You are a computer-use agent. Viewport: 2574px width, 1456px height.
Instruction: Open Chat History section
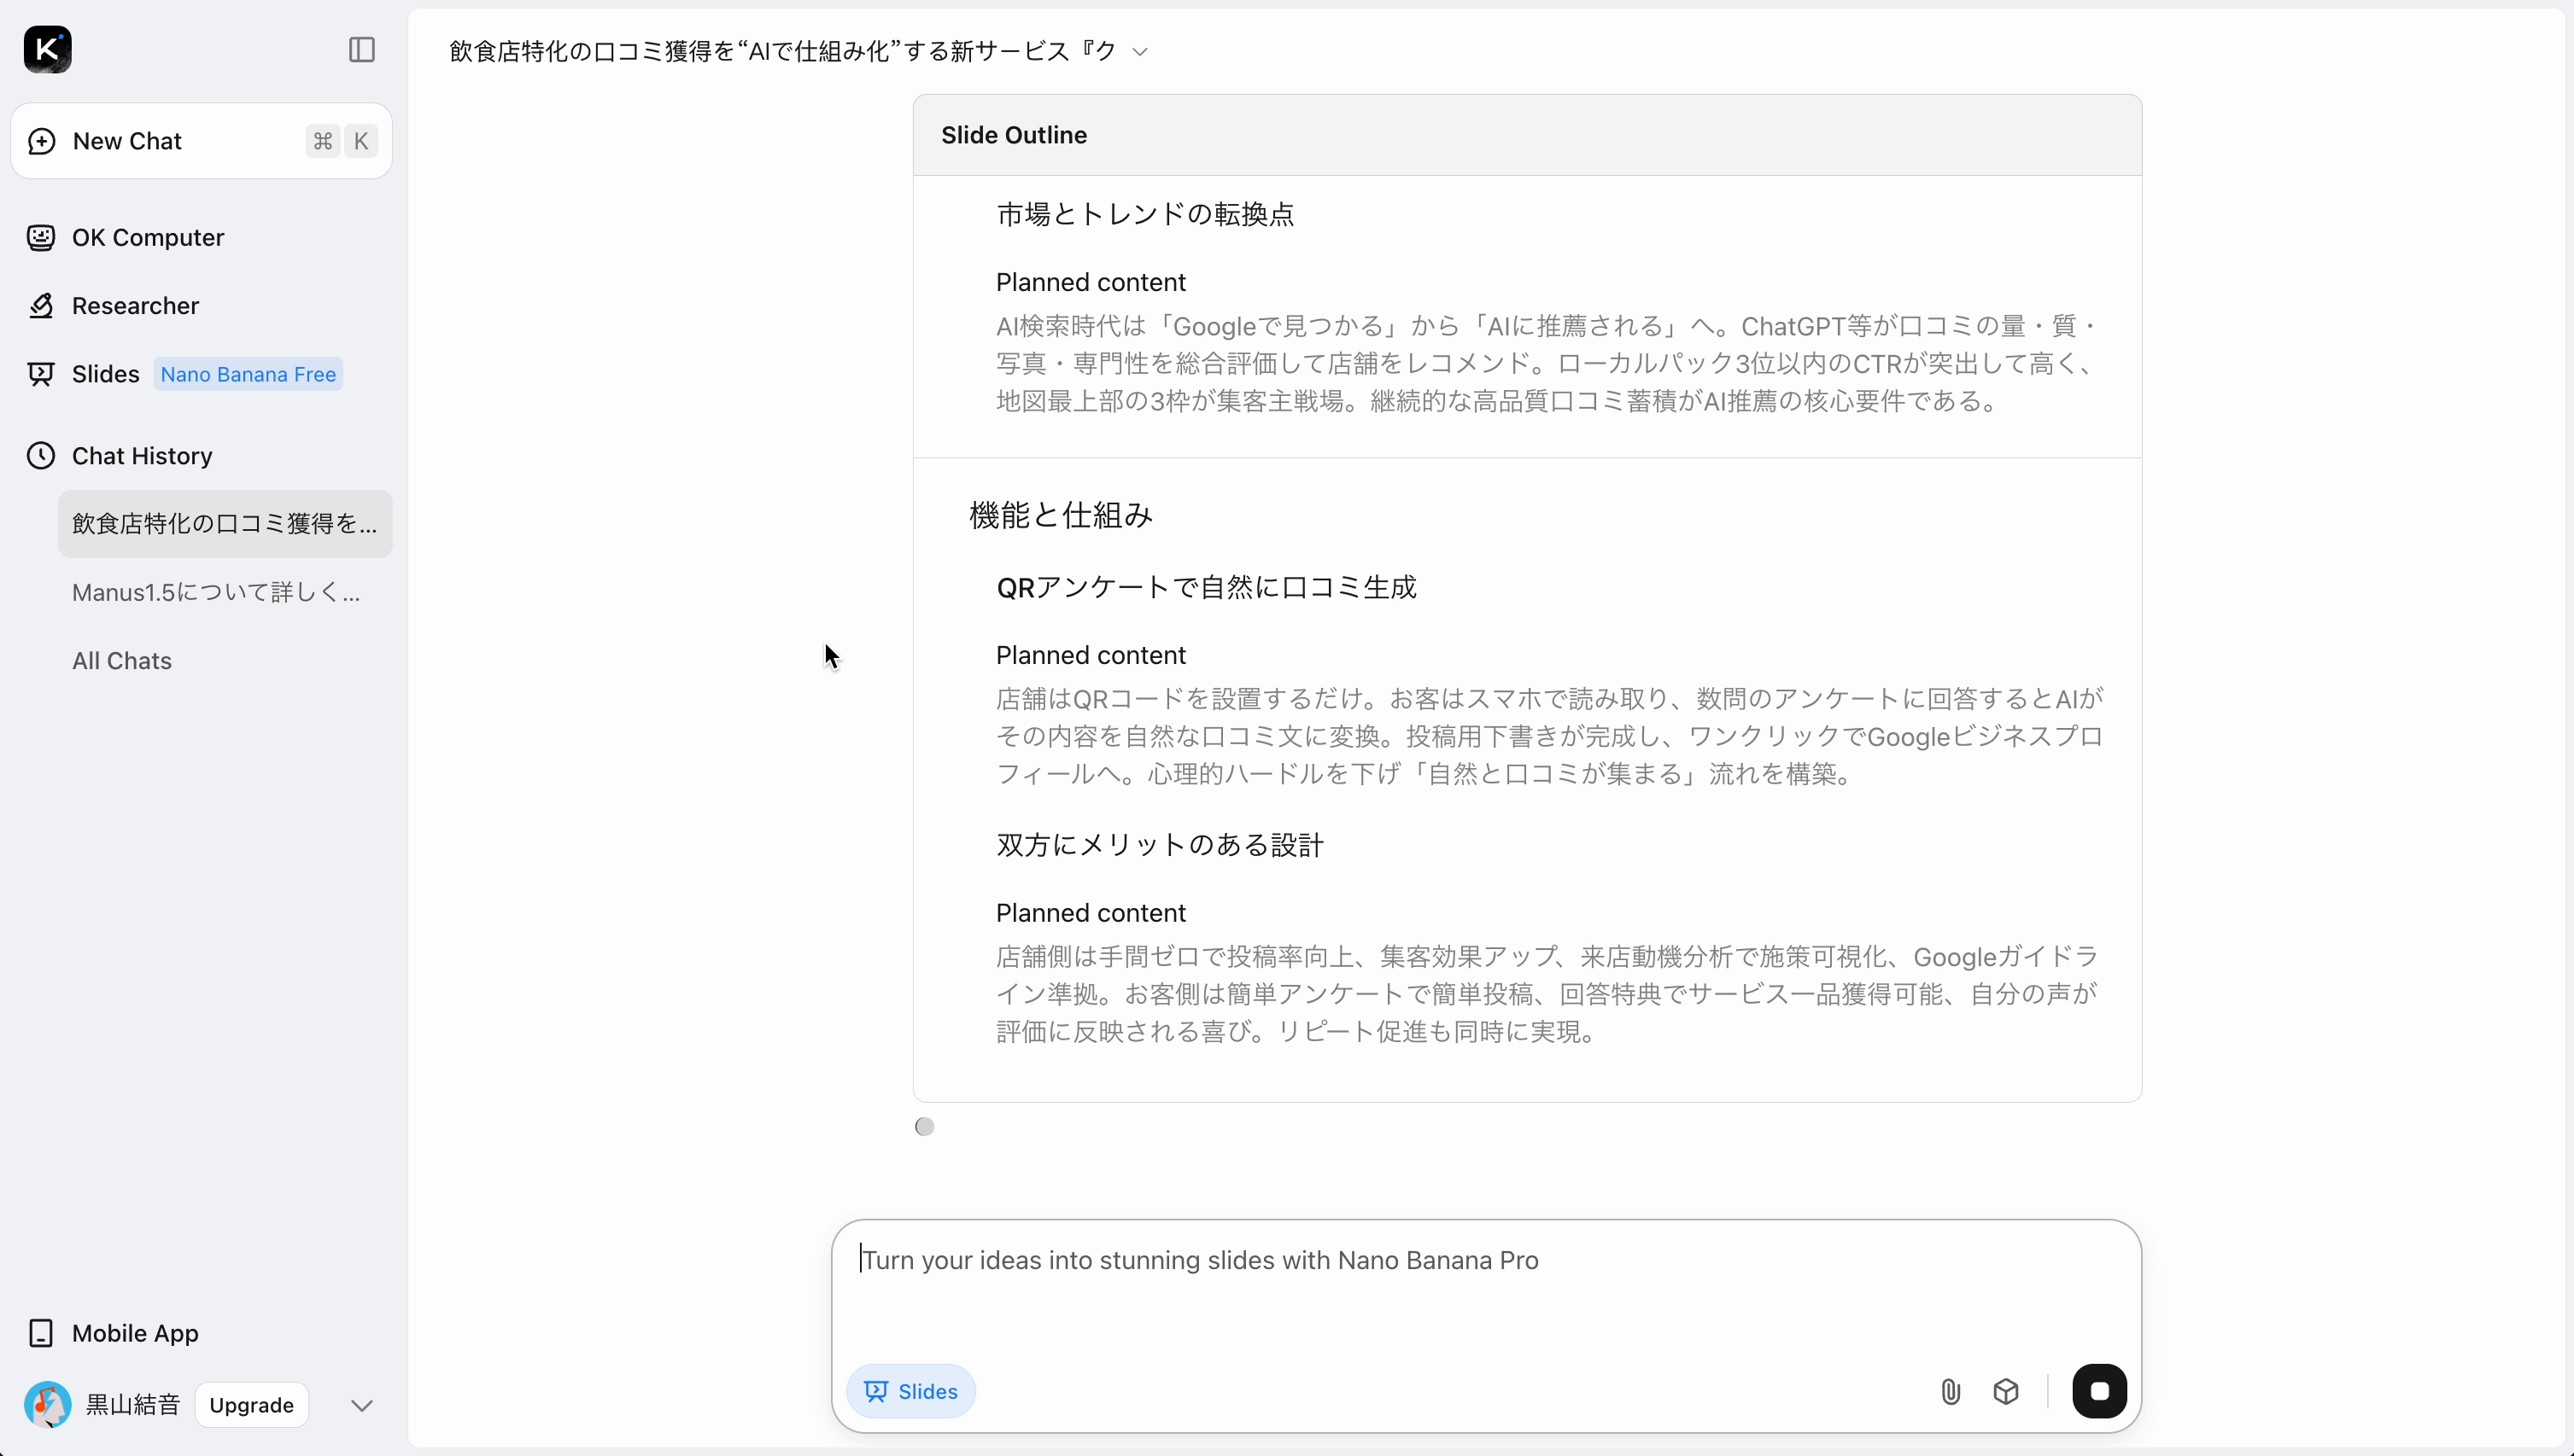point(141,456)
